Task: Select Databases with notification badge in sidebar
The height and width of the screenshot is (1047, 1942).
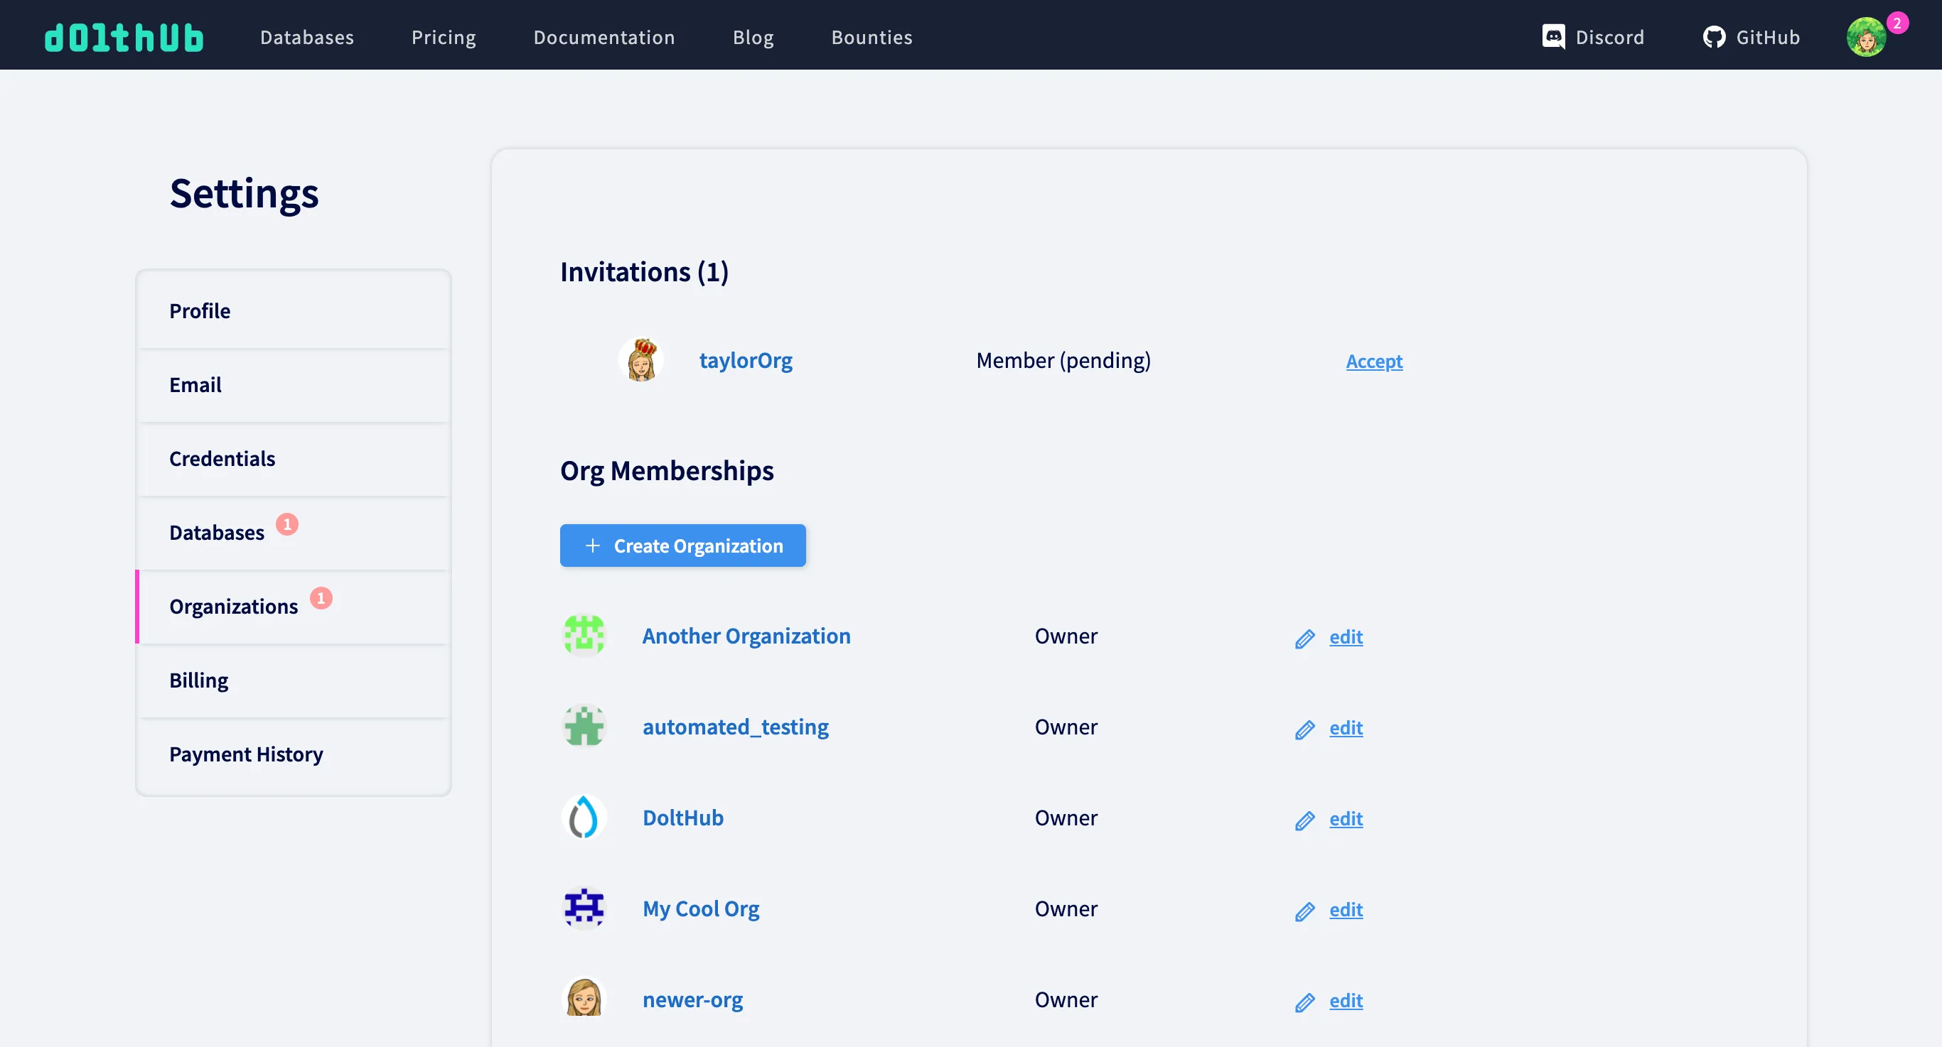Action: click(x=216, y=533)
